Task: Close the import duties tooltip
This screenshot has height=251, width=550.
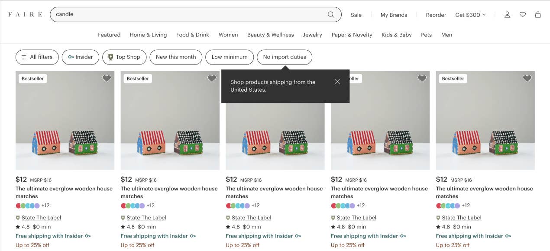Action: (x=337, y=82)
